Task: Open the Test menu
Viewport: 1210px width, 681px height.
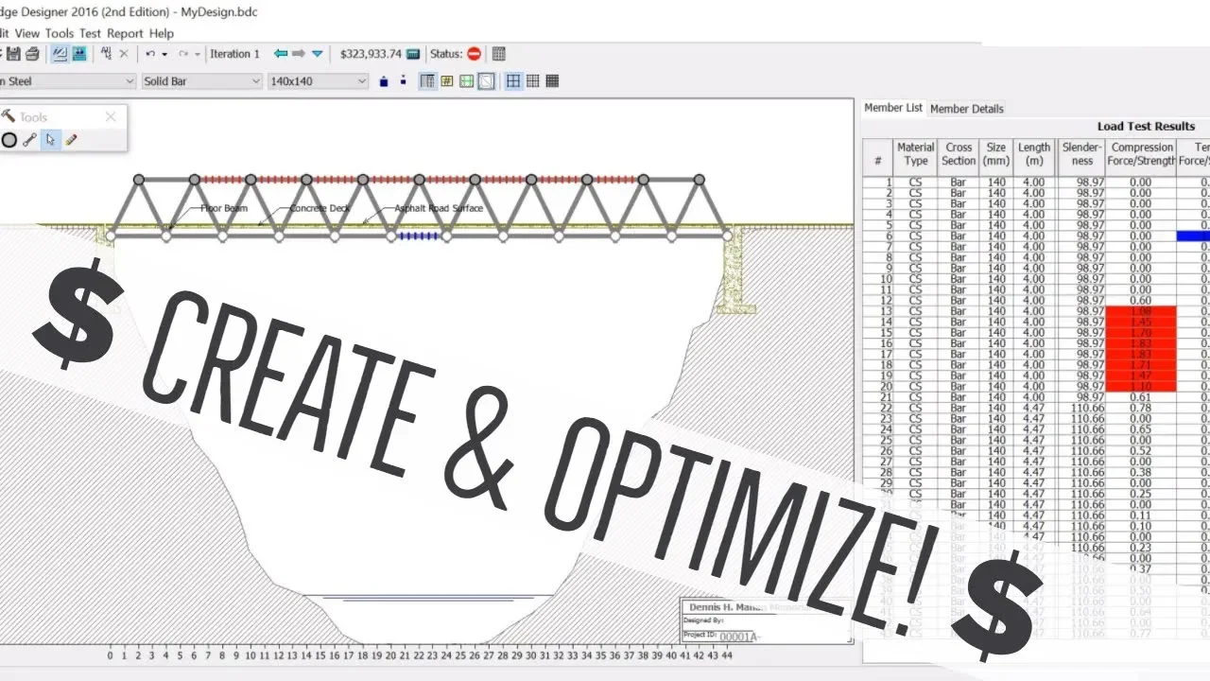Action: point(90,33)
